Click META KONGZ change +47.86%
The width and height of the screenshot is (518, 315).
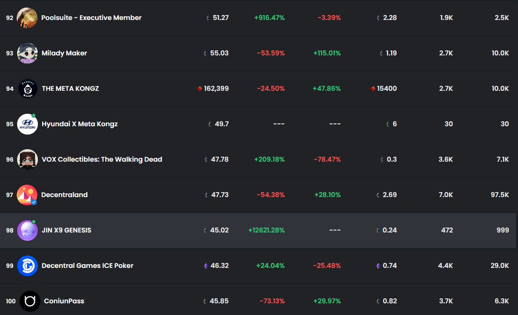pyautogui.click(x=327, y=89)
